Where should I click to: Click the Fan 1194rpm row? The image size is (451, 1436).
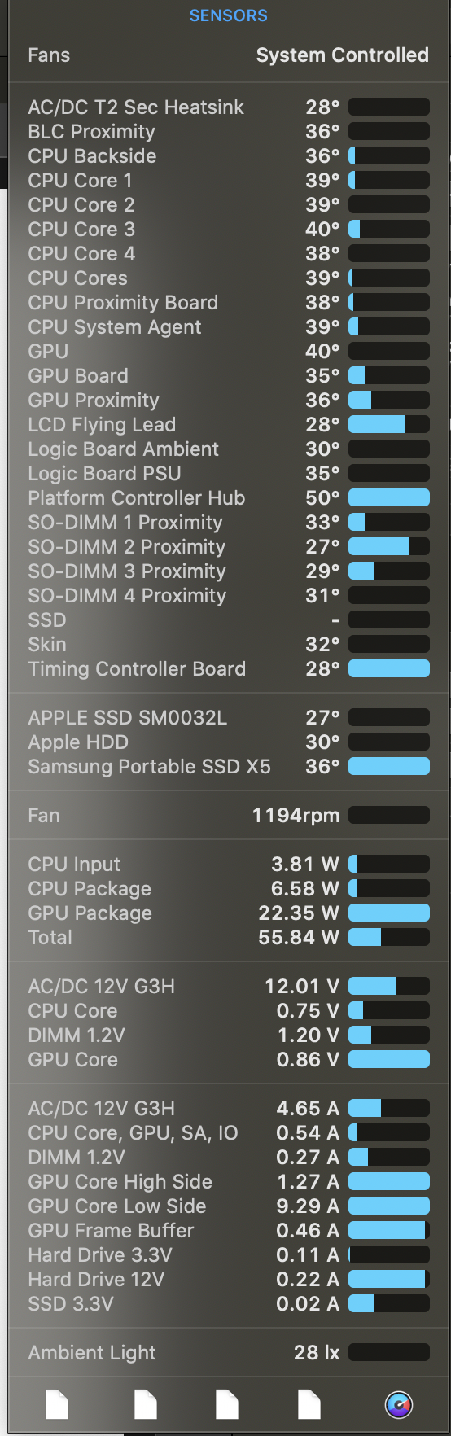tap(228, 815)
